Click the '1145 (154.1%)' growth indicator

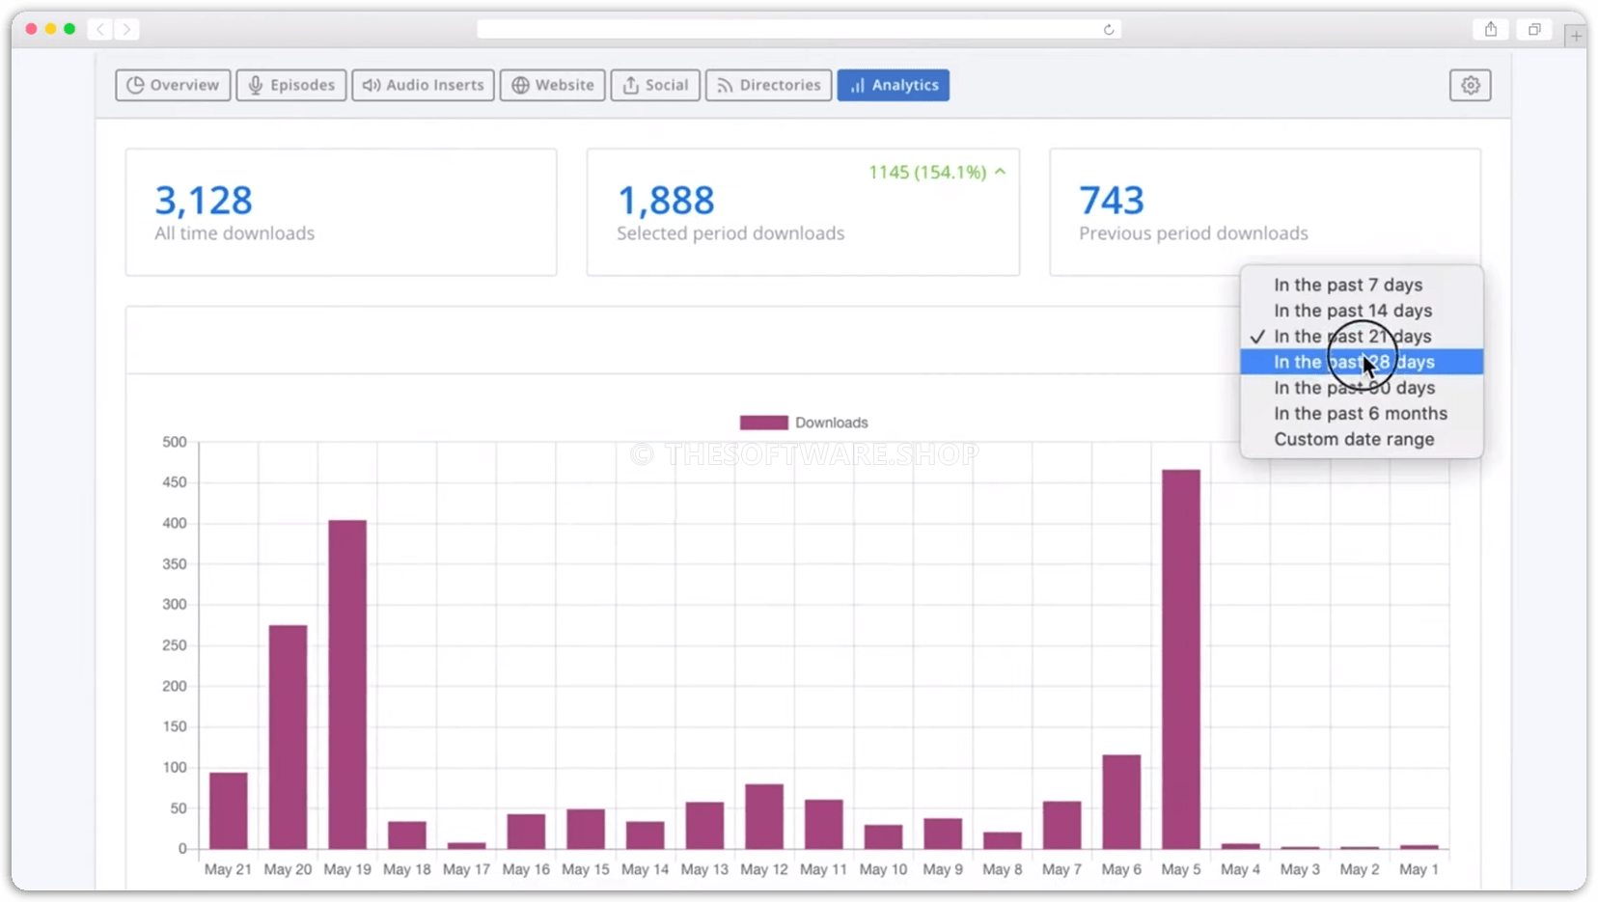926,172
